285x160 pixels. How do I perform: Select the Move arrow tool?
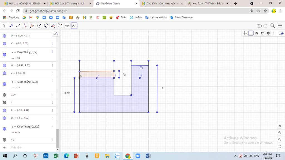4,26
